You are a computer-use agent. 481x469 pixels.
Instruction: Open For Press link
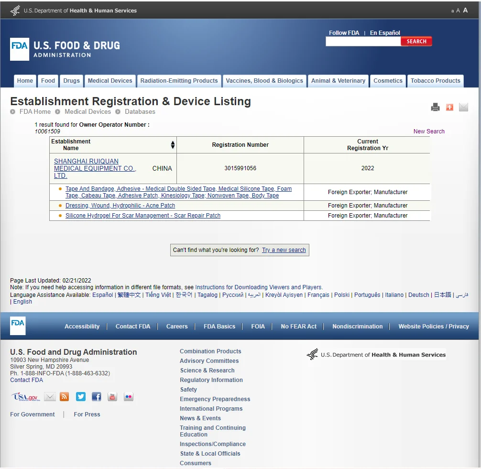click(87, 414)
